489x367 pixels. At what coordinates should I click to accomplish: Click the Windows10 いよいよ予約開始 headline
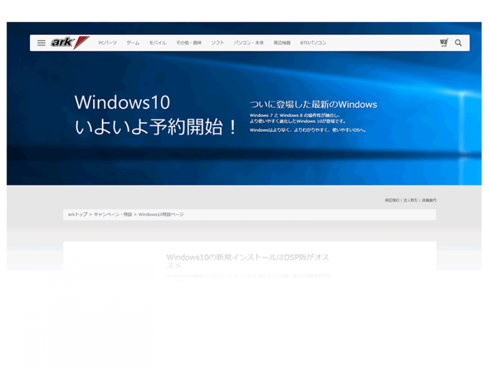155,115
